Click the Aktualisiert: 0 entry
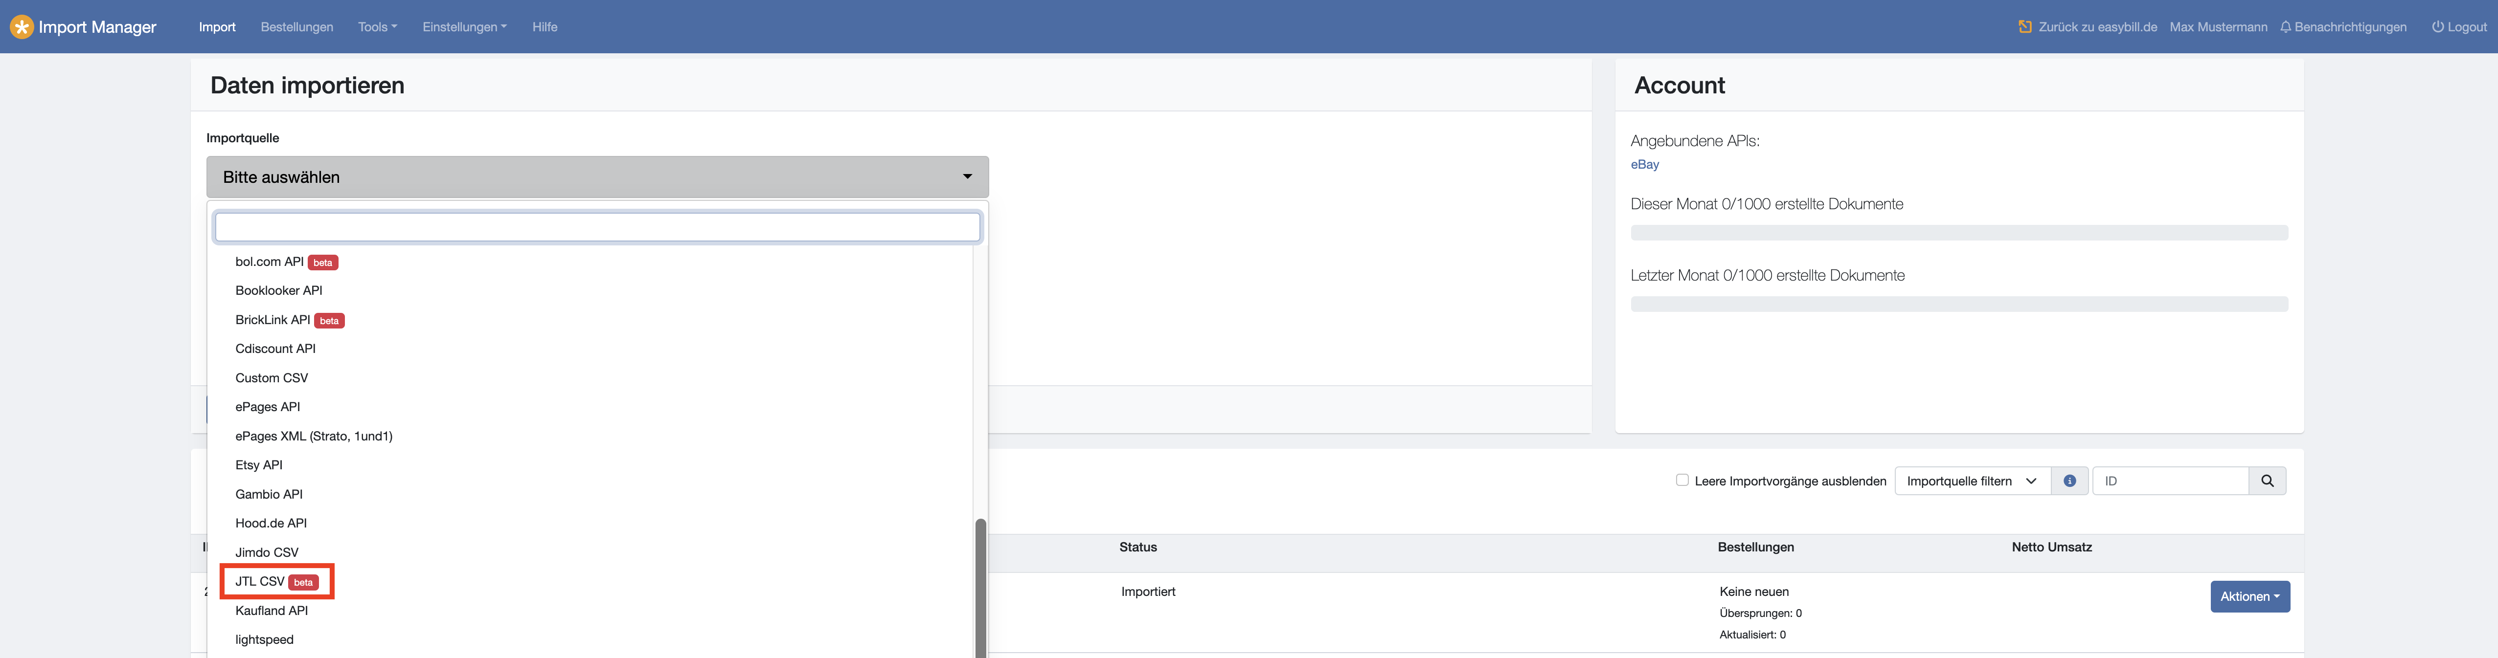Image resolution: width=2498 pixels, height=658 pixels. [1752, 635]
